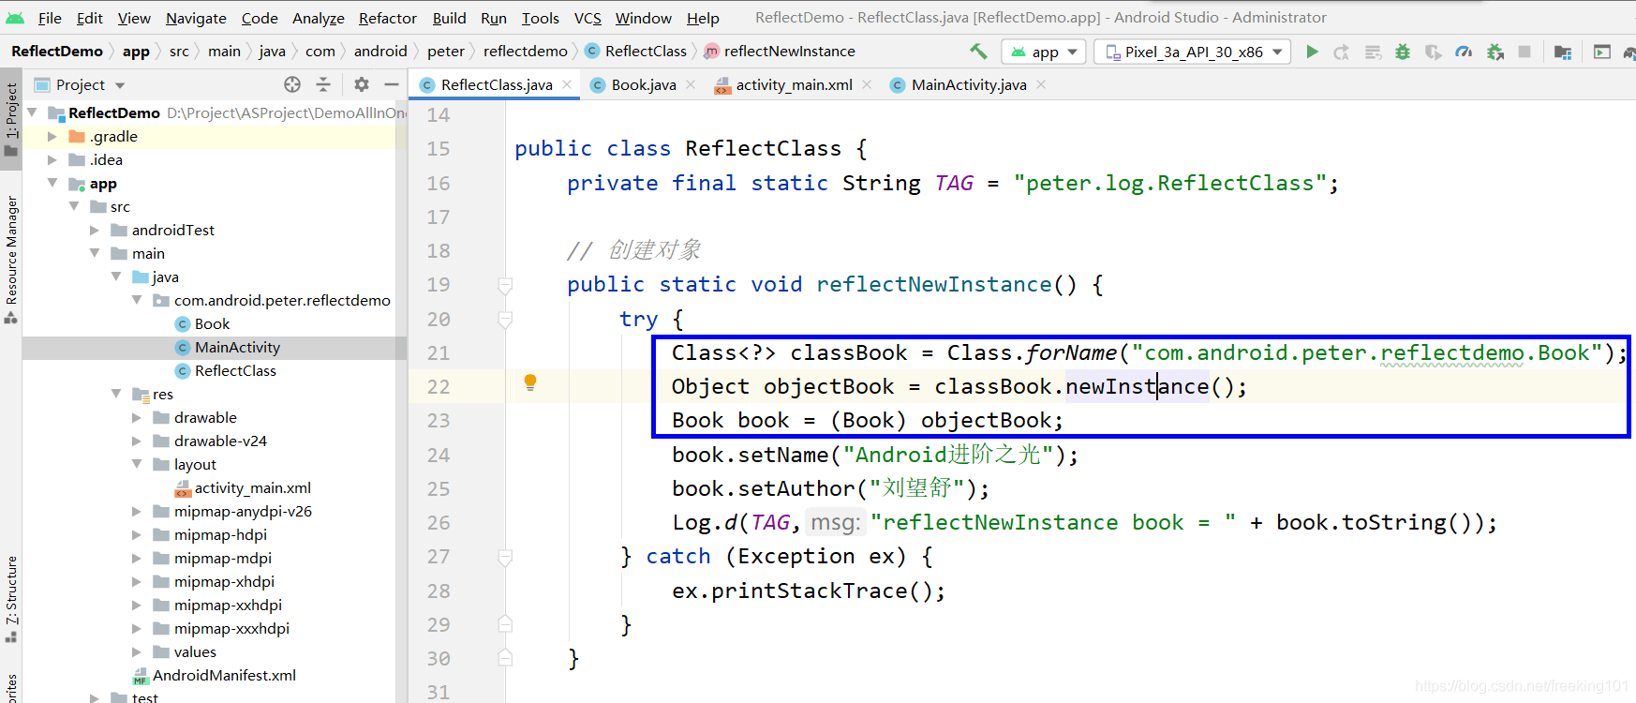
Task: Open the File menu
Action: coord(50,18)
